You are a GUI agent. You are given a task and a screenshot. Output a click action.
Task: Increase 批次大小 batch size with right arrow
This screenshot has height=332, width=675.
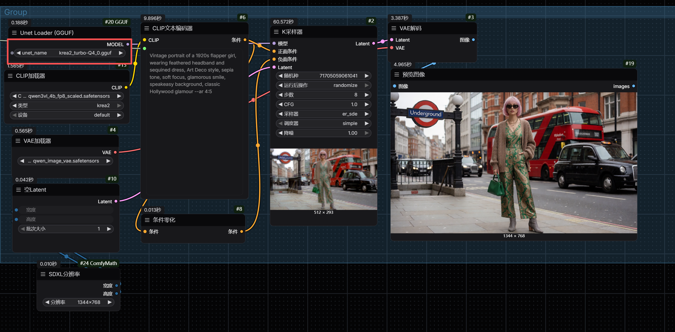109,229
